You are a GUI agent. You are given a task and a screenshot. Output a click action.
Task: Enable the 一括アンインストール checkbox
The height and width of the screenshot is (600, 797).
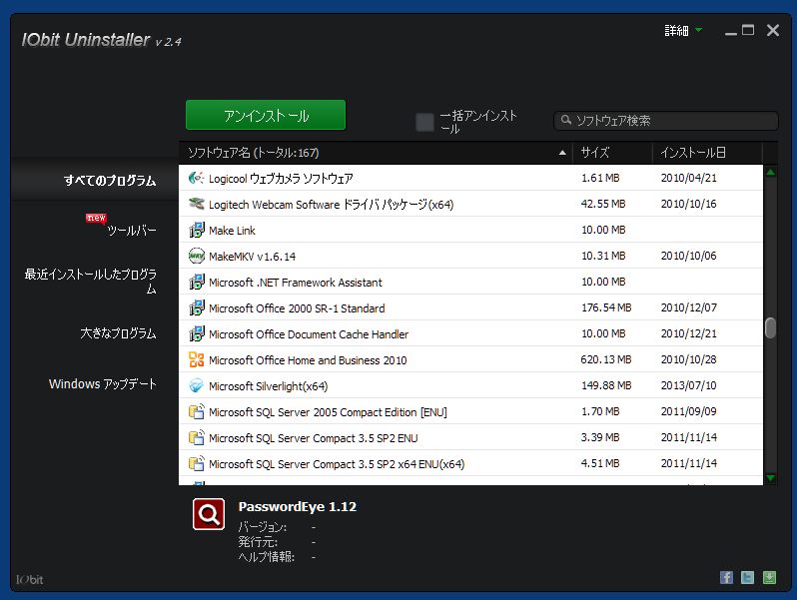coord(424,122)
